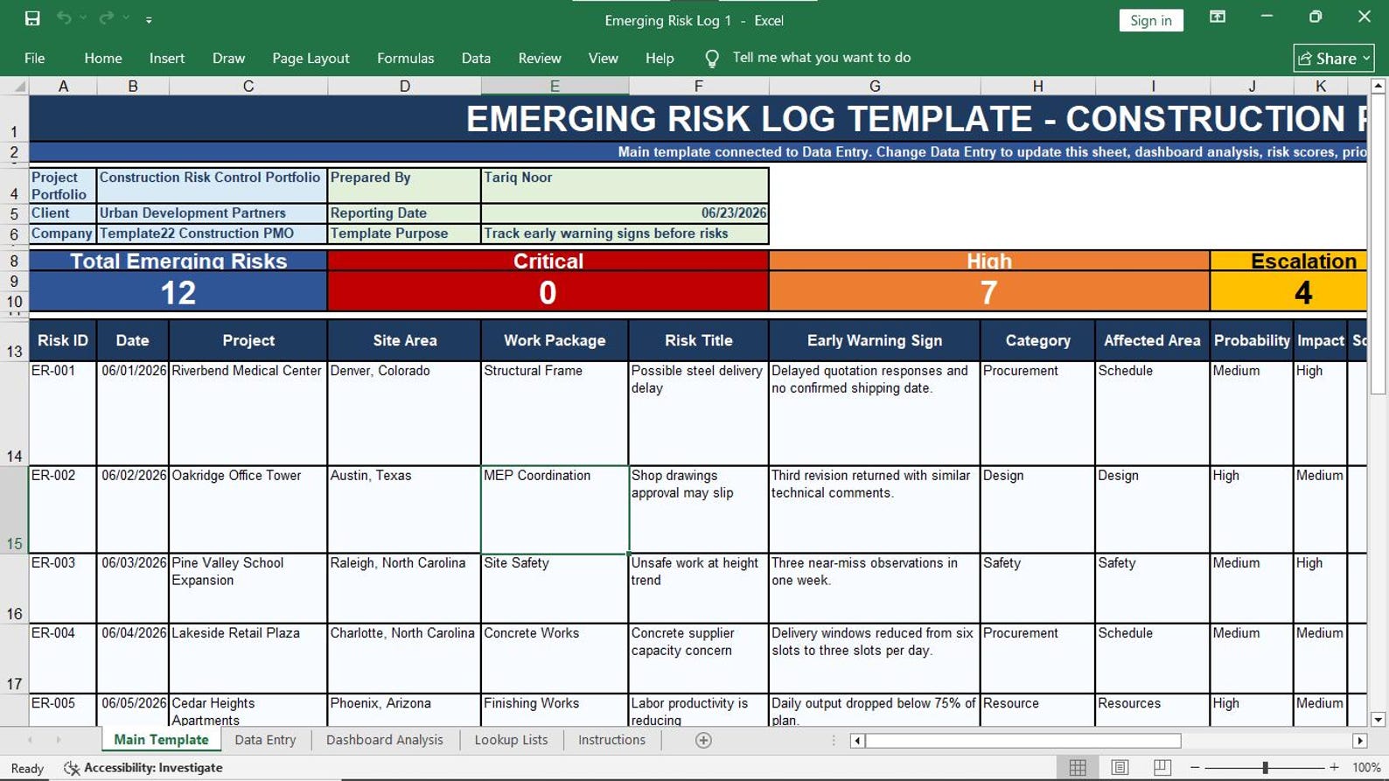The width and height of the screenshot is (1389, 781).
Task: Click the Save icon in the title bar
Action: point(32,18)
